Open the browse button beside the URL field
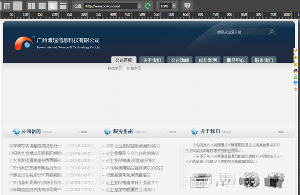The height and width of the screenshot is (195, 300). (140, 6)
